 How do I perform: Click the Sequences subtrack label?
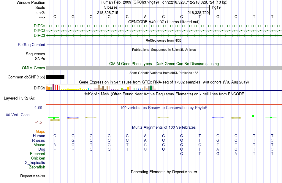pyautogui.click(x=35, y=54)
